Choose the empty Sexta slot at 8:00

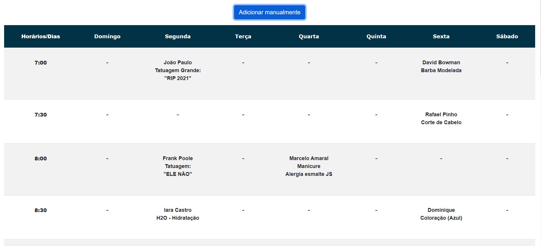click(x=441, y=159)
